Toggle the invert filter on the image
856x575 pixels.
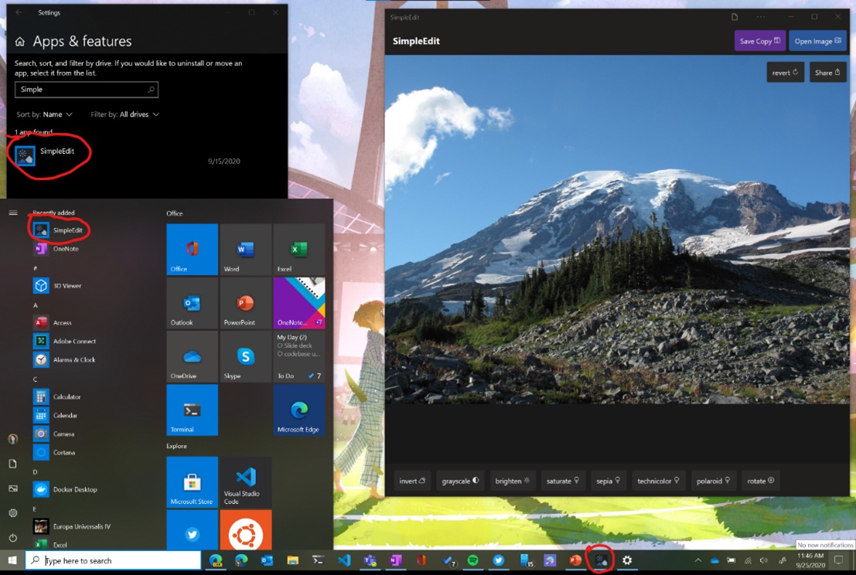click(x=412, y=481)
